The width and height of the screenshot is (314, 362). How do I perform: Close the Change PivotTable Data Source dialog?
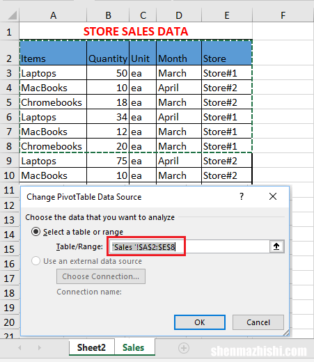point(273,196)
